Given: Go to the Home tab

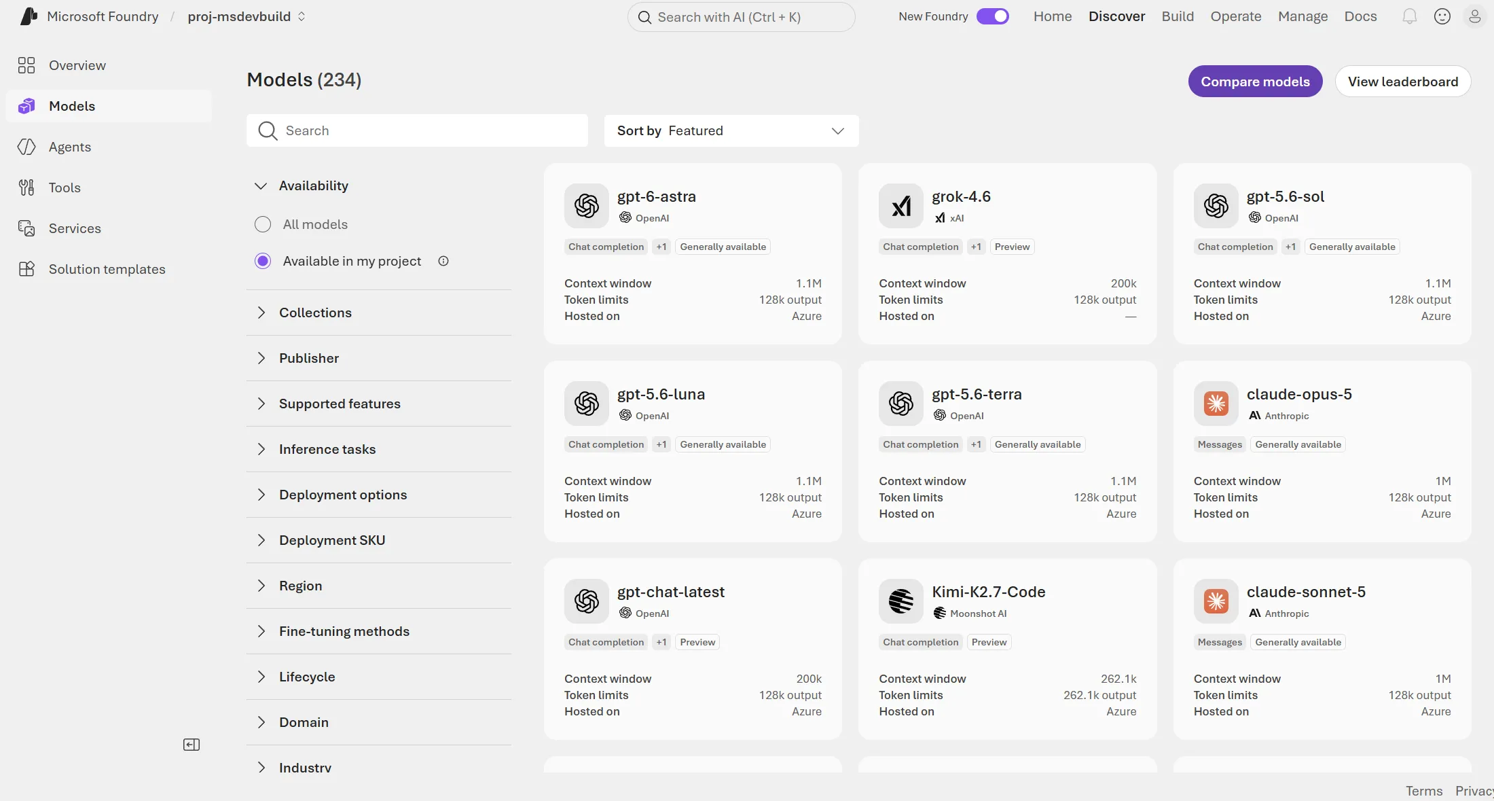Looking at the screenshot, I should [x=1053, y=16].
